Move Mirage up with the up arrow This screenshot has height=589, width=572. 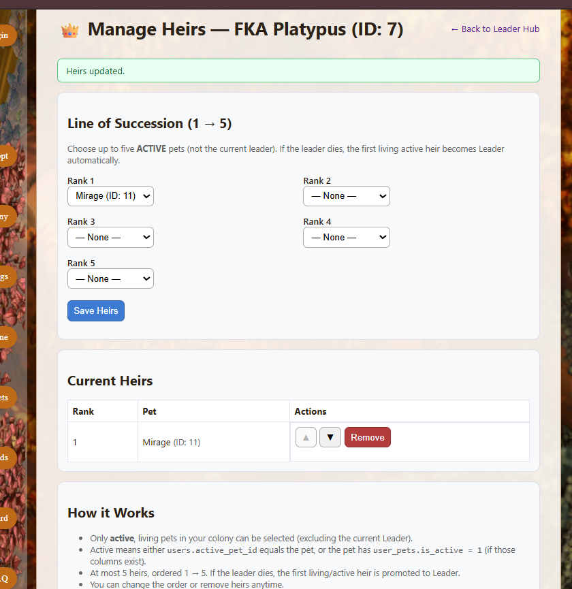(x=306, y=437)
